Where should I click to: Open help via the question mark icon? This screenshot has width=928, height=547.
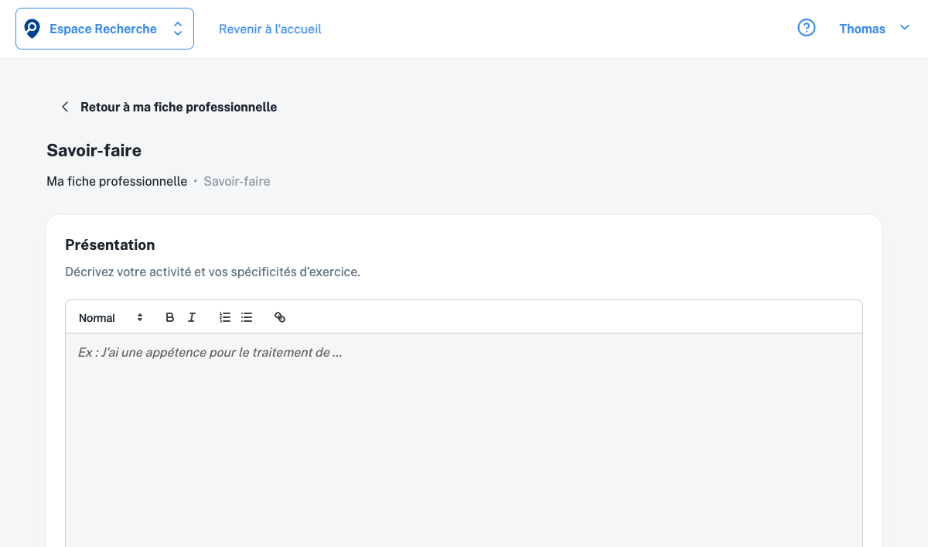click(x=807, y=29)
